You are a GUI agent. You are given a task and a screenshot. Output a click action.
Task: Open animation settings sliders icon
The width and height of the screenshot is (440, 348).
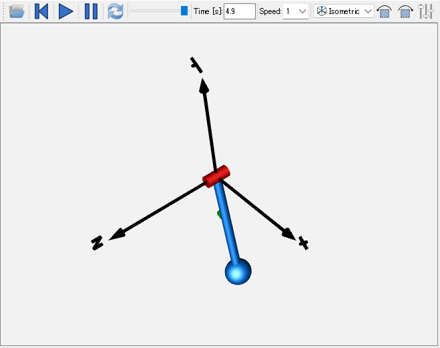[x=426, y=11]
